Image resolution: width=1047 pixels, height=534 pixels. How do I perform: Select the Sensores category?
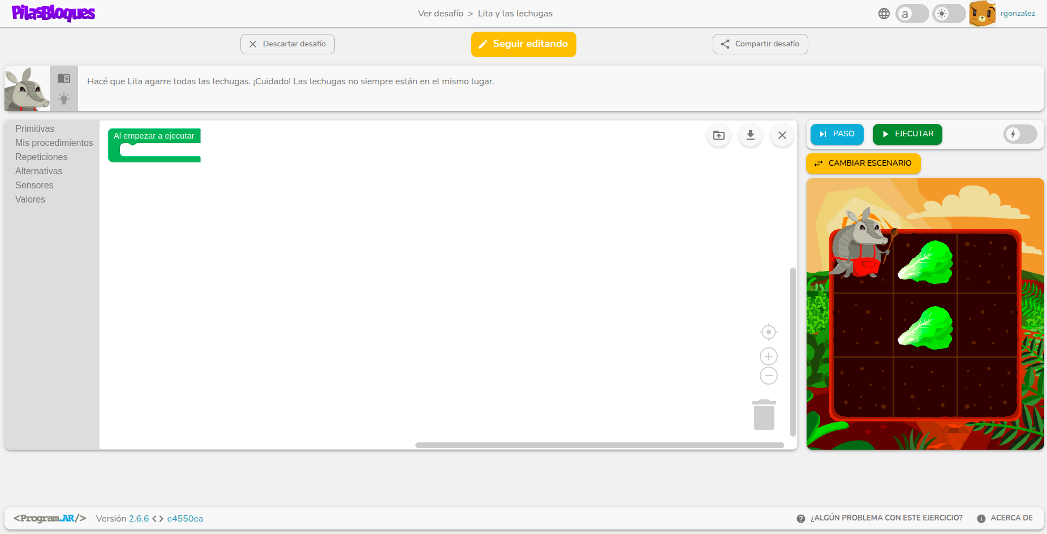[35, 186]
